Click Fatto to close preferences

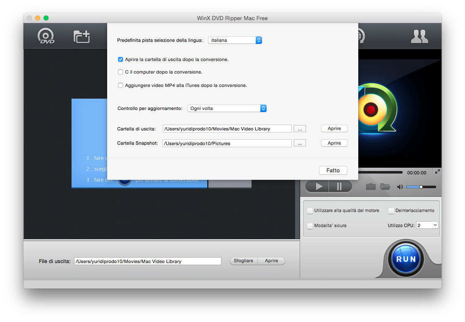pyautogui.click(x=333, y=170)
